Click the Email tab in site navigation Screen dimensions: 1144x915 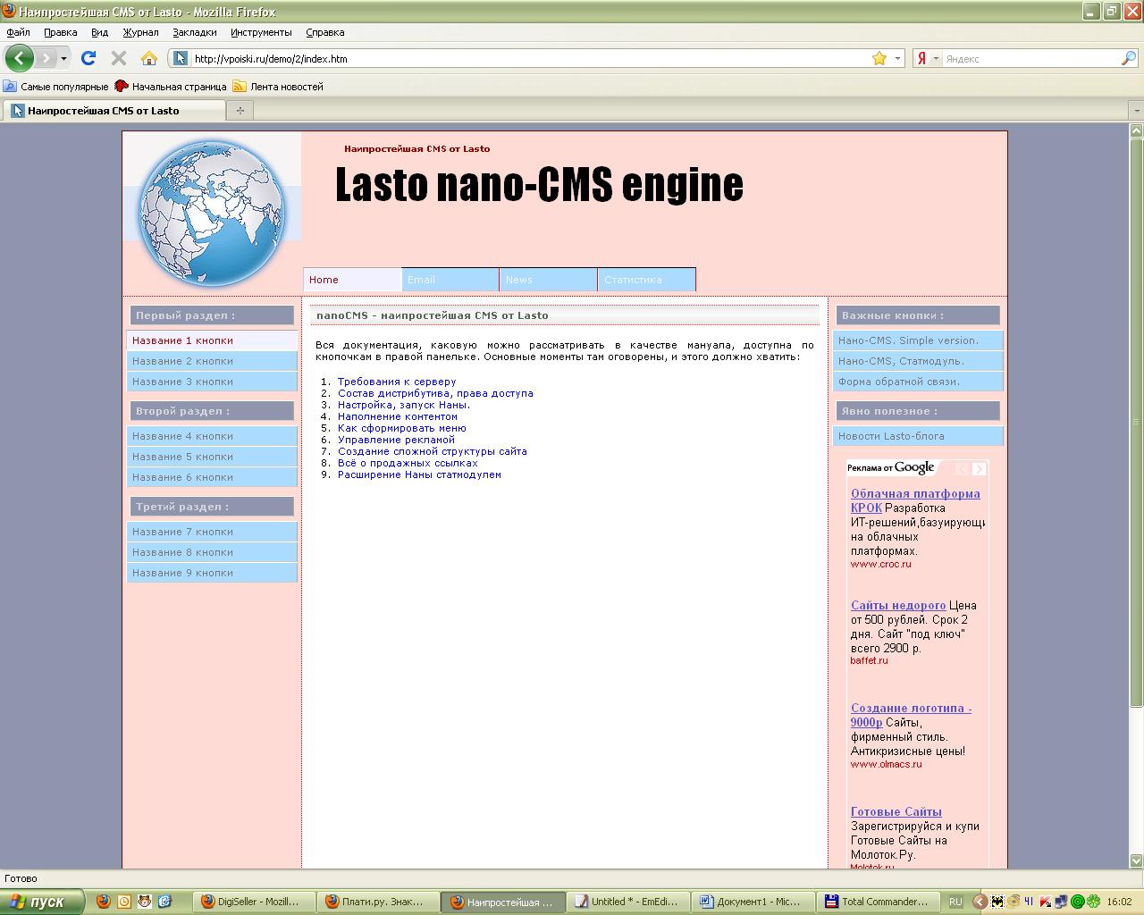pyautogui.click(x=450, y=280)
